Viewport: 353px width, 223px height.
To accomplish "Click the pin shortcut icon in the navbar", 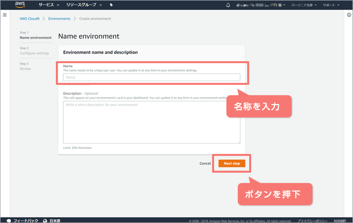I will click(x=111, y=5).
